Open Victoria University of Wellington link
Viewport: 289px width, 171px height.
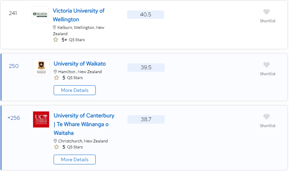pos(78,15)
